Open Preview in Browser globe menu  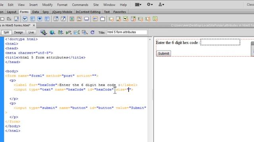pyautogui.click(x=52, y=32)
